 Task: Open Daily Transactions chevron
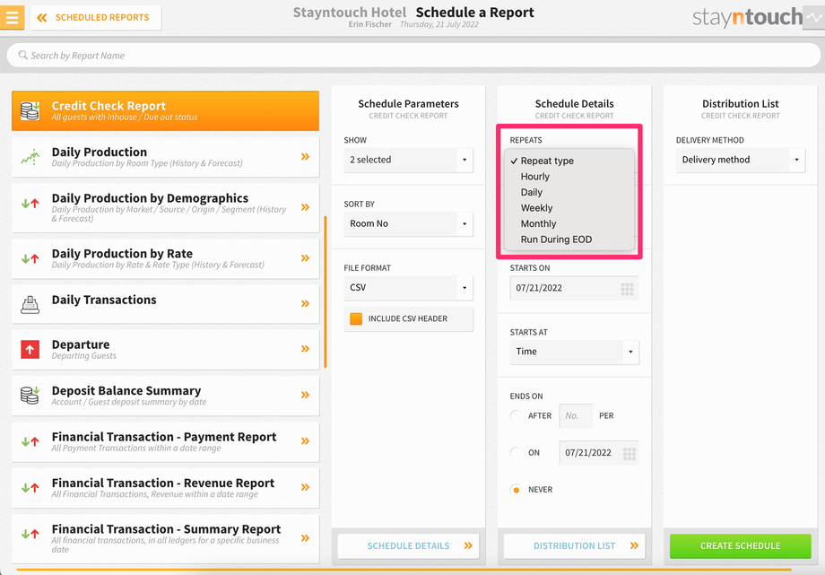305,303
